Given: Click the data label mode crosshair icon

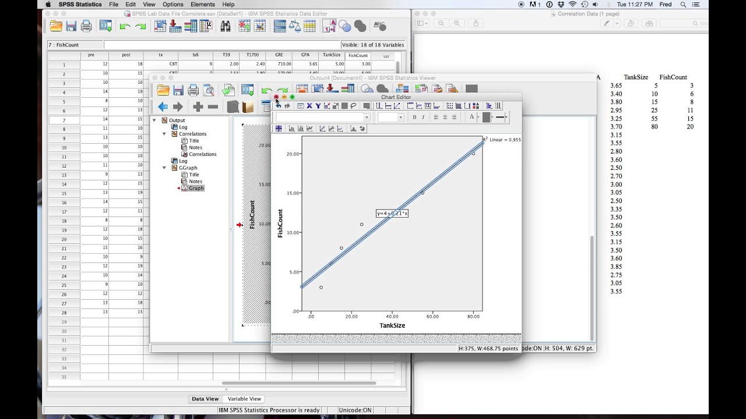Looking at the screenshot, I should (x=278, y=129).
